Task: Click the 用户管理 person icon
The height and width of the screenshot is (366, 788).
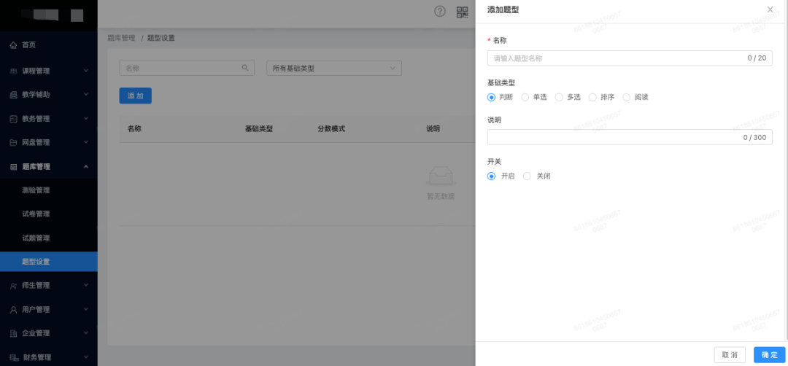Action: click(x=13, y=309)
